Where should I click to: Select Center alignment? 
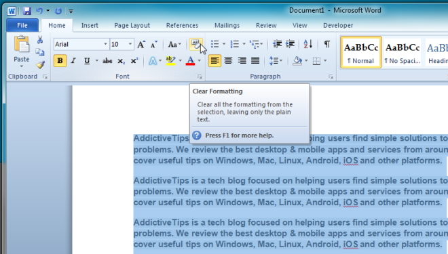tap(228, 61)
